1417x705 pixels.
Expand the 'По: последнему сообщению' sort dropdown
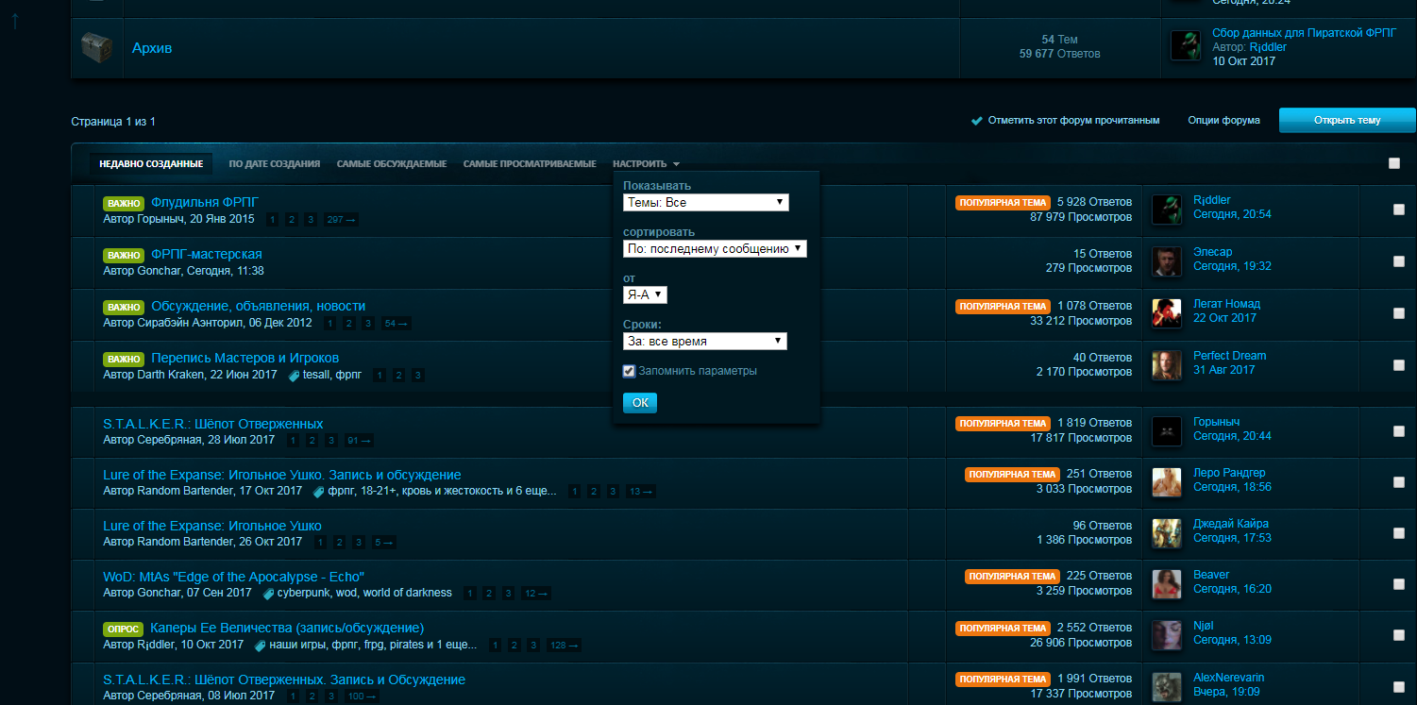[x=715, y=248]
